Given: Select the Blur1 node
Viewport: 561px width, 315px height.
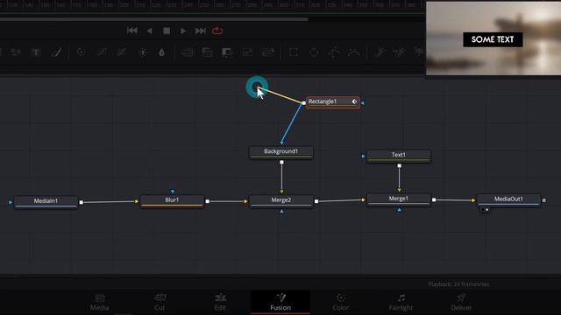Looking at the screenshot, I should click(172, 200).
